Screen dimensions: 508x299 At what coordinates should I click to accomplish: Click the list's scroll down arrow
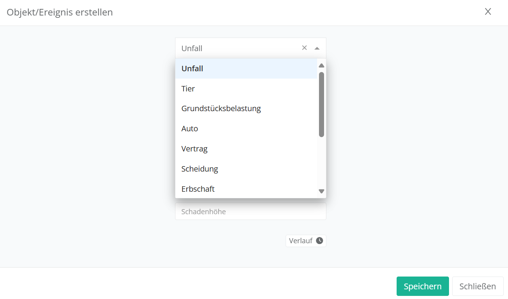pyautogui.click(x=321, y=191)
